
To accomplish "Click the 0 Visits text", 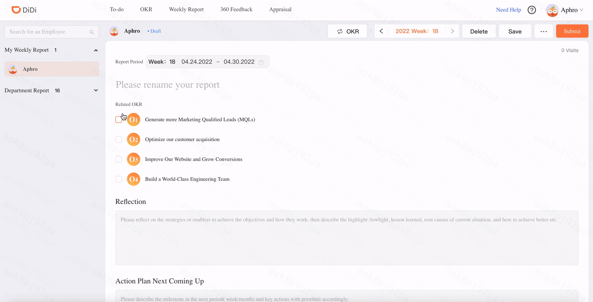I will point(570,50).
